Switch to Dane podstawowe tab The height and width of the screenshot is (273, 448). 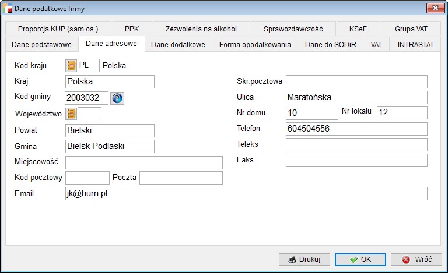coord(41,45)
